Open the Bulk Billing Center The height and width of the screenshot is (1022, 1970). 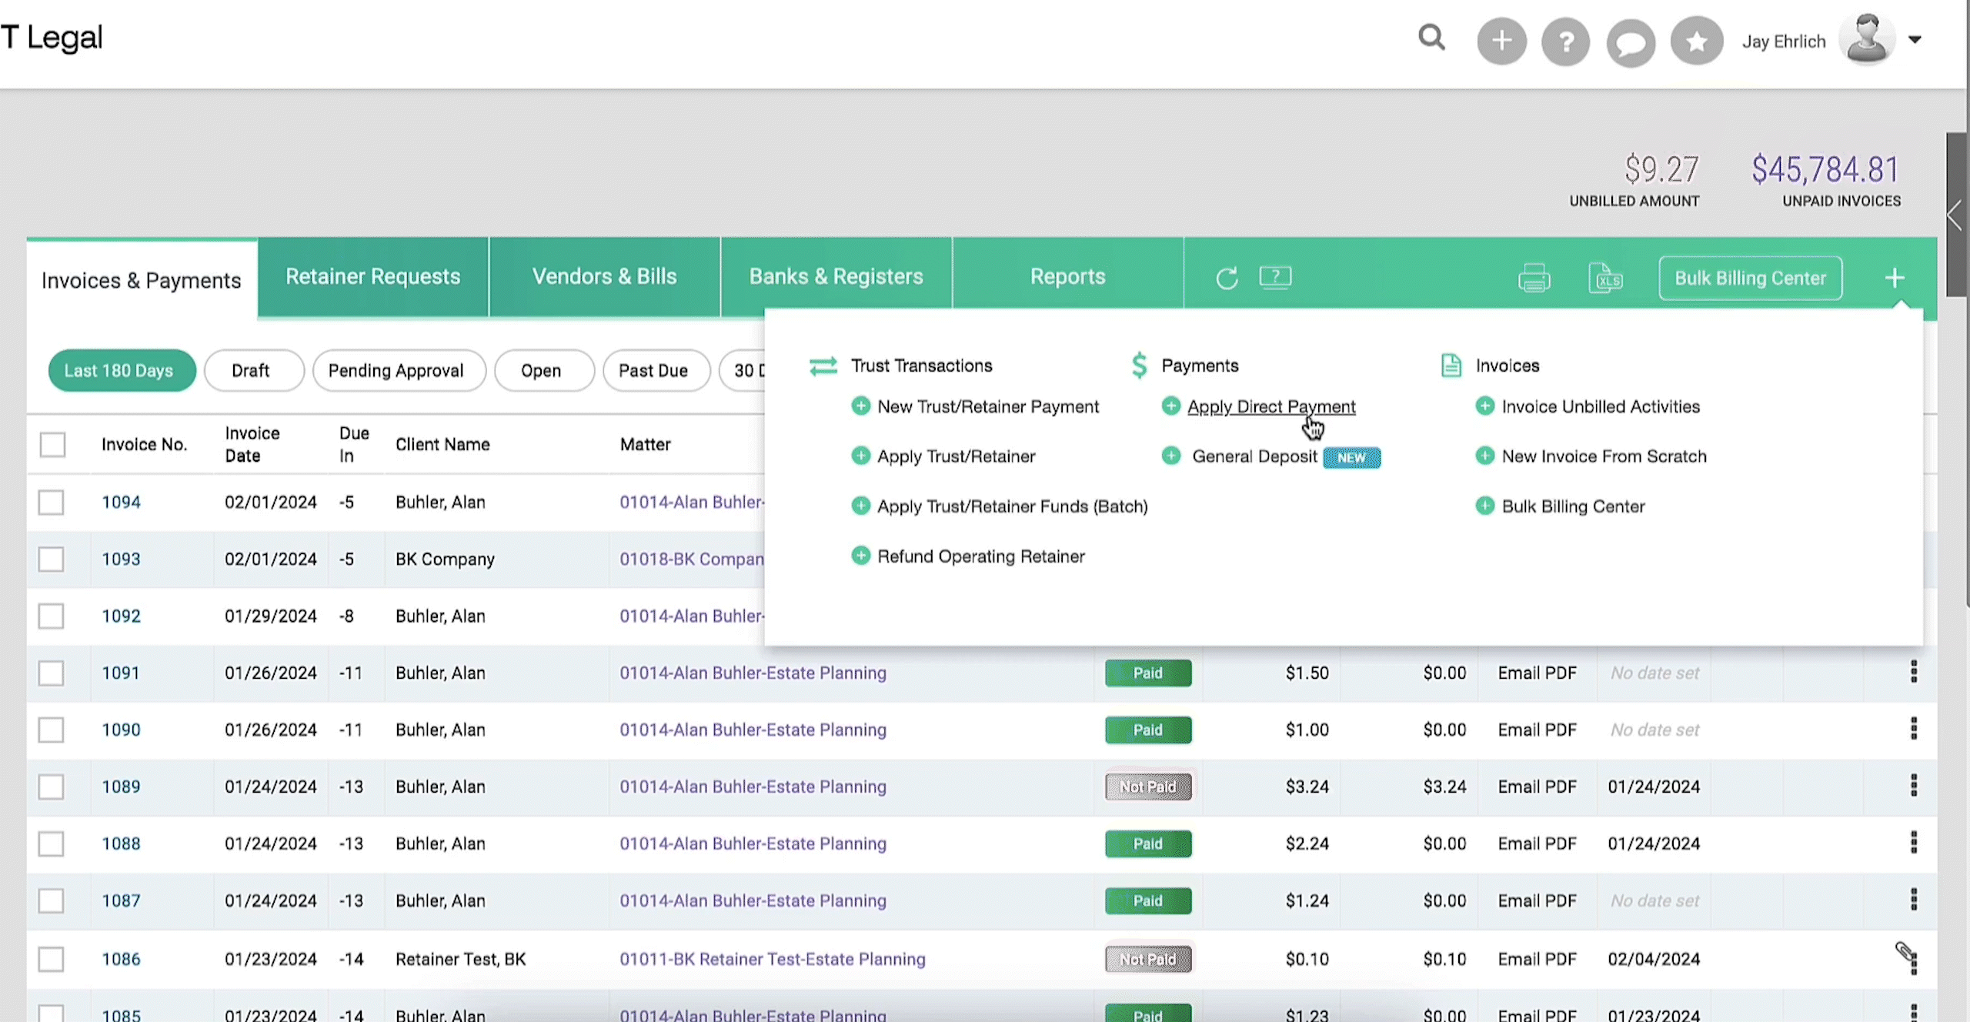[1751, 278]
